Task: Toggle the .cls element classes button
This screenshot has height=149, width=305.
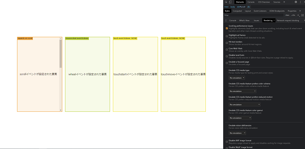Action: [x=293, y=15]
